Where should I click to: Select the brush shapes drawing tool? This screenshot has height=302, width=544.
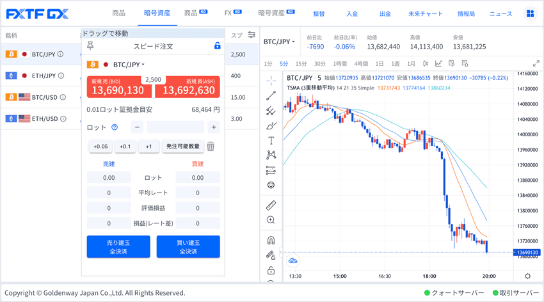pos(271,126)
